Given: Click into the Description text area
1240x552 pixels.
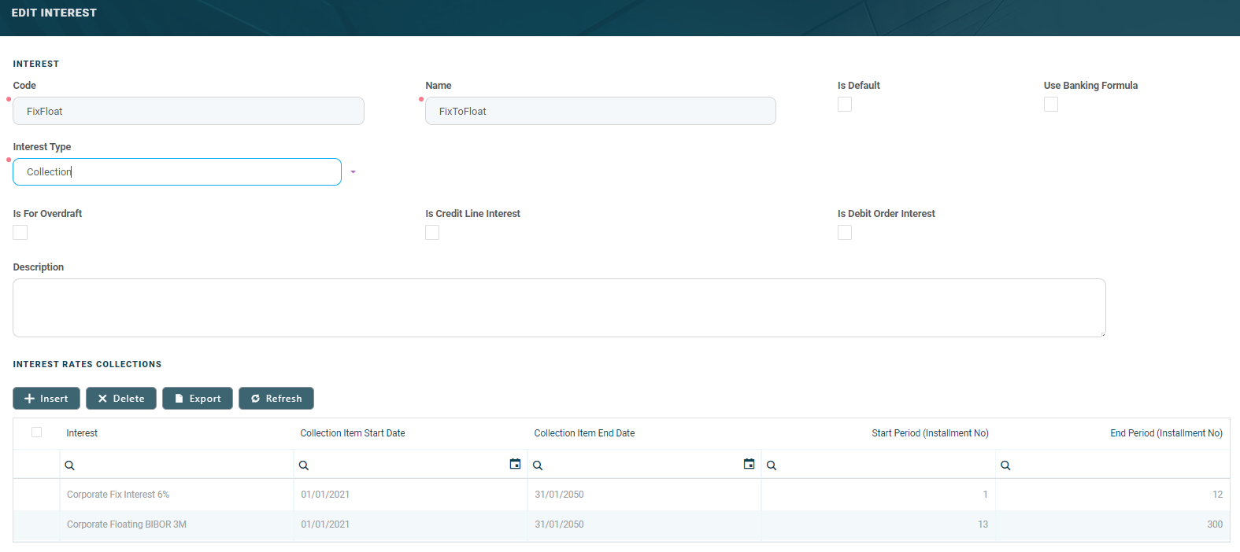Looking at the screenshot, I should [x=559, y=307].
